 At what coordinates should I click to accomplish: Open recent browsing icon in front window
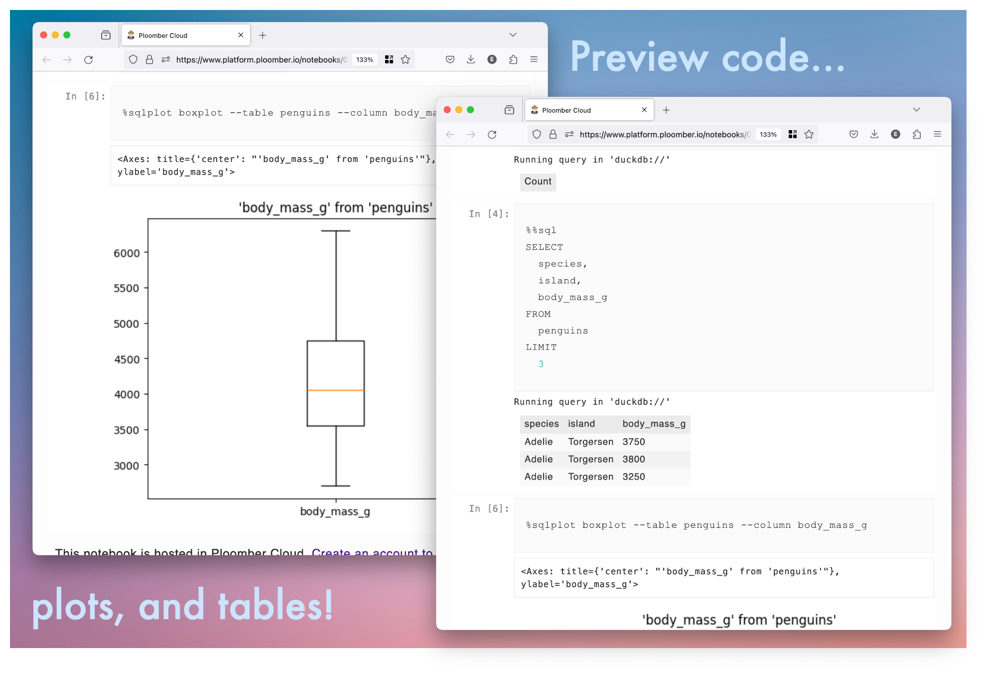pos(509,110)
